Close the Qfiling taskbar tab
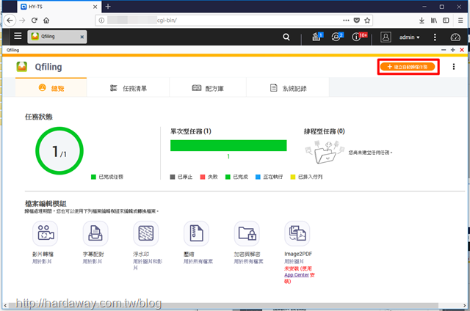 (82, 37)
